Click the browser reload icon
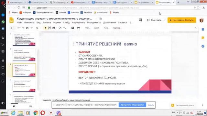The width and height of the screenshot is (207, 116). 19,7
